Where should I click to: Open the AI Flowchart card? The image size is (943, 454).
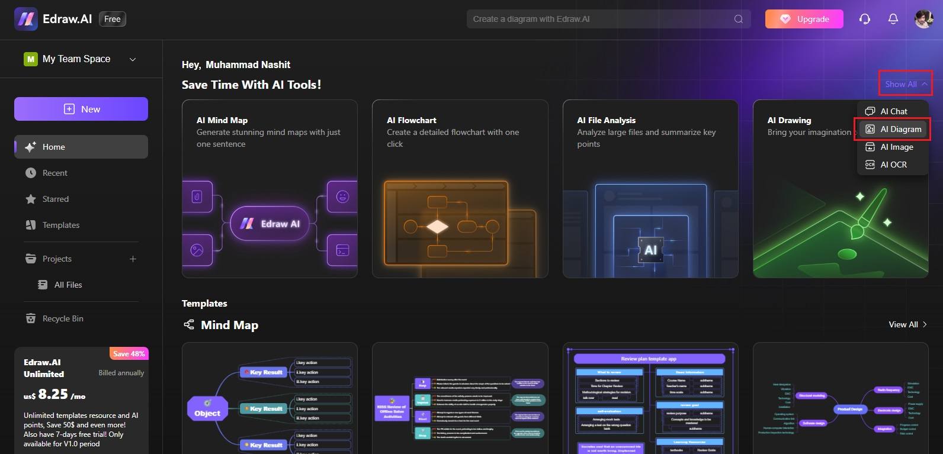click(460, 189)
